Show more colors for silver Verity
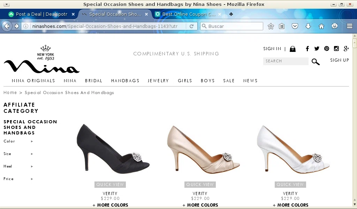Viewport: 357px width, 209px height. pyautogui.click(x=290, y=205)
